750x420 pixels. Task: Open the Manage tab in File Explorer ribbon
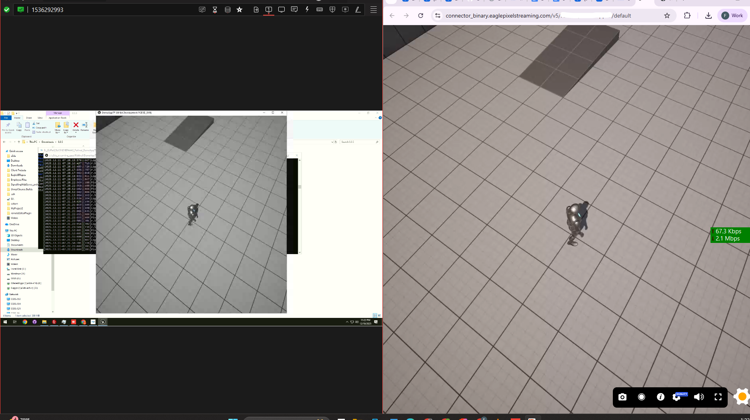click(58, 113)
